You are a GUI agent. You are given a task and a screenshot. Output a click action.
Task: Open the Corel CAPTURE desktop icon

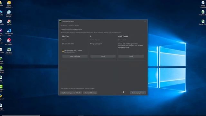tap(9, 4)
